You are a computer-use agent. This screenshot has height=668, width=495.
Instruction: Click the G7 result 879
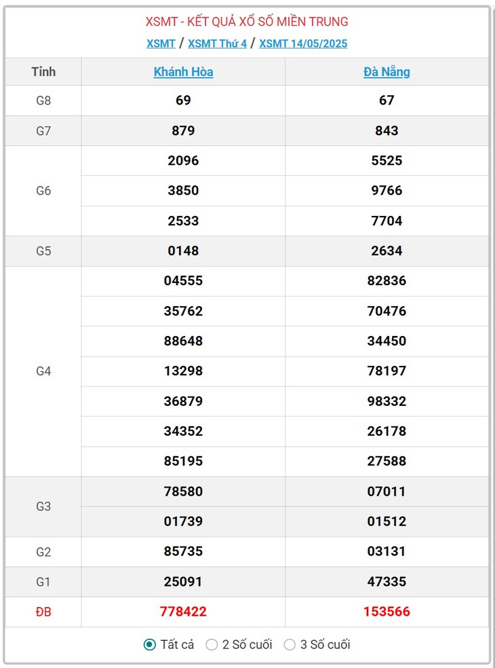point(184,130)
